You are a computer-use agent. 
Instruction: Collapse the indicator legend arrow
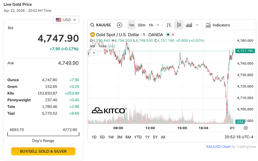[94, 53]
